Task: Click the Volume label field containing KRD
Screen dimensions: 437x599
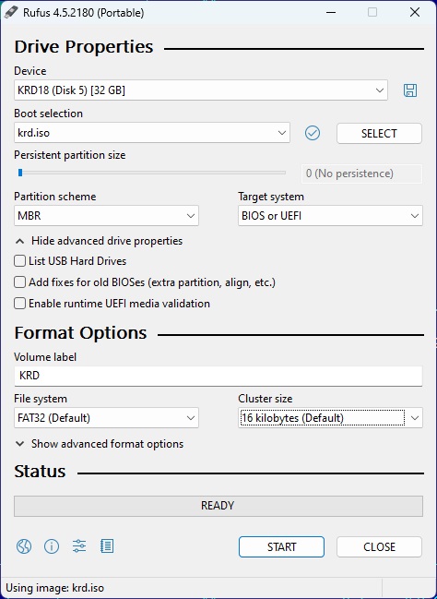Action: pyautogui.click(x=218, y=376)
